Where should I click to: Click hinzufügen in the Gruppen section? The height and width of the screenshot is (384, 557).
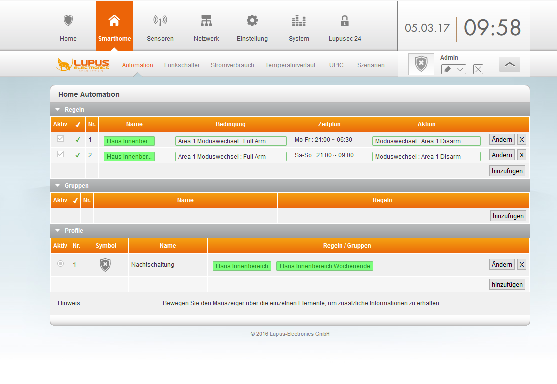(x=508, y=216)
